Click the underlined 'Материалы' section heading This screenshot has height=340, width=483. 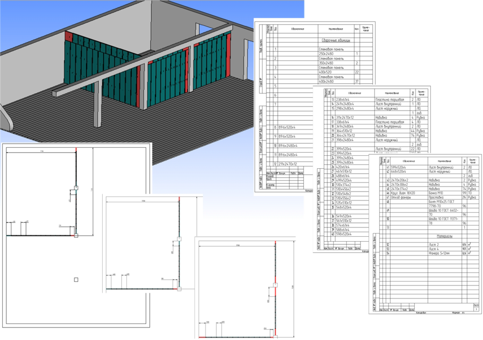pos(444,236)
